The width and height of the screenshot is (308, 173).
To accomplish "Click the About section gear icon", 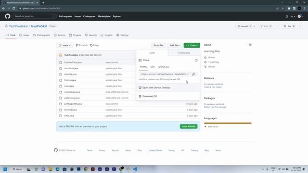I will 250,45.
